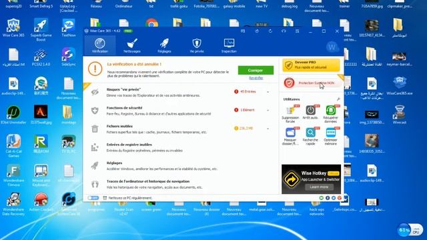
Task: Click the shield icon for security functions
Action: tap(95, 110)
